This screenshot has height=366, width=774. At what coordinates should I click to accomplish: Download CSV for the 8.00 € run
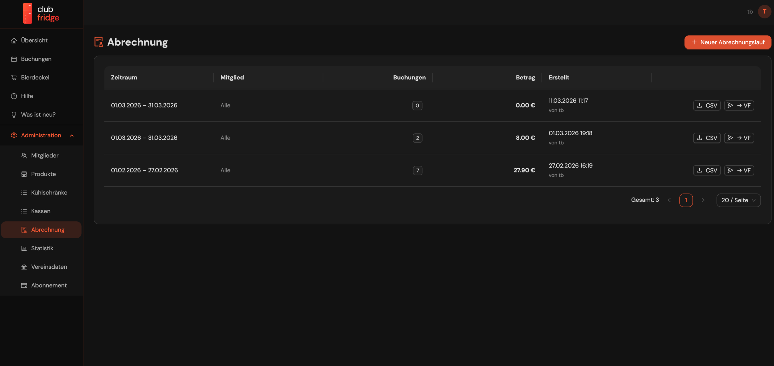tap(707, 138)
